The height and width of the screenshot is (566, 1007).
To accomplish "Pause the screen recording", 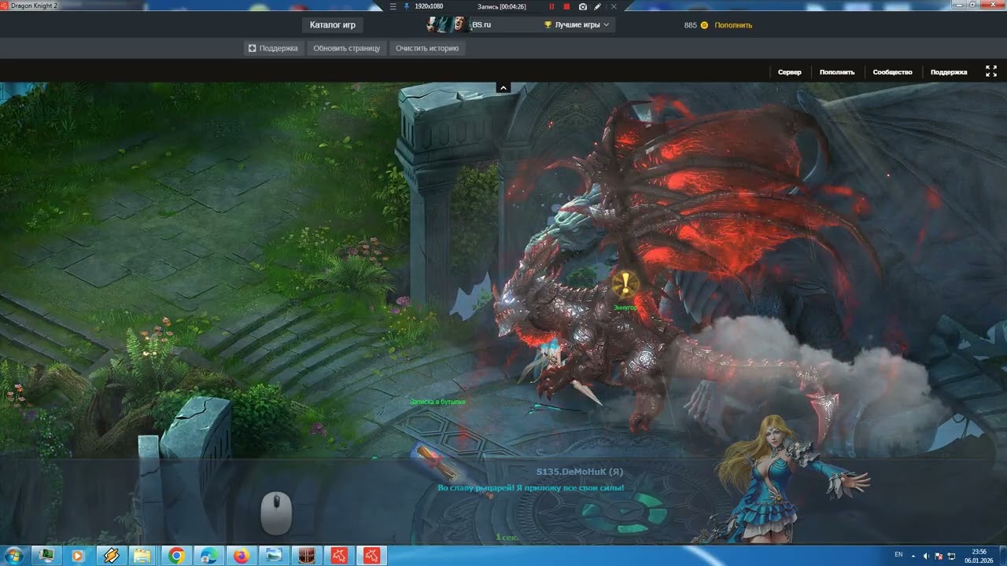I will 551,6.
